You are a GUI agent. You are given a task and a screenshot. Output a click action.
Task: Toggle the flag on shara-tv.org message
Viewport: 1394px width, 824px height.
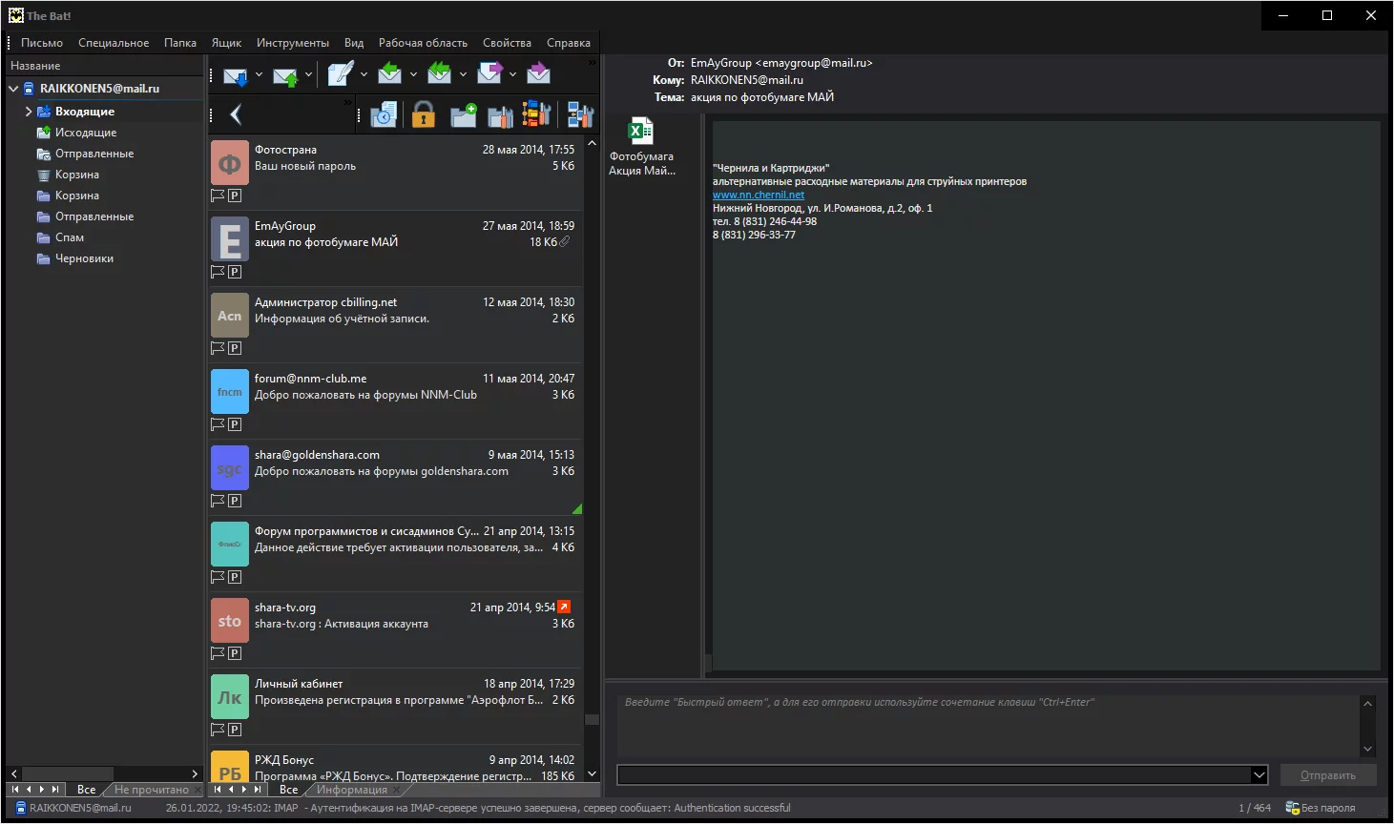tap(218, 653)
